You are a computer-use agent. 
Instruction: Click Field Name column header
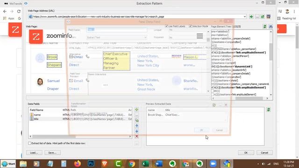[x=36, y=110]
